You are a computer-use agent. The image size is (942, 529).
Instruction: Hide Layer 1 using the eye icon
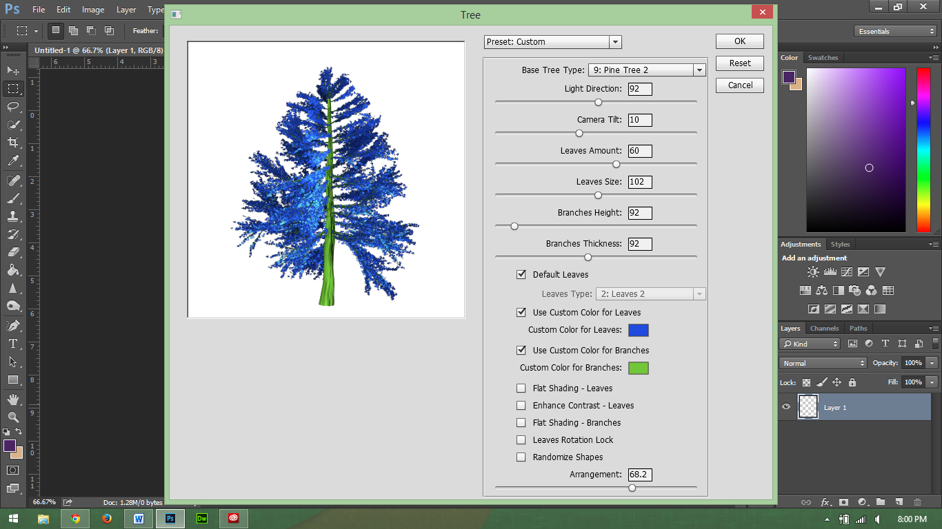click(x=786, y=407)
